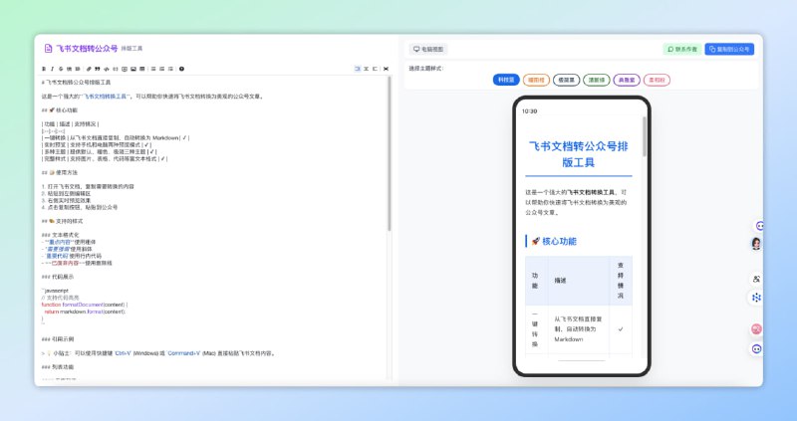Insert a table with the table icon

point(141,69)
